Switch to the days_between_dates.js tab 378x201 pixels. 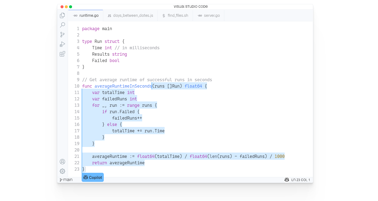[x=133, y=15]
